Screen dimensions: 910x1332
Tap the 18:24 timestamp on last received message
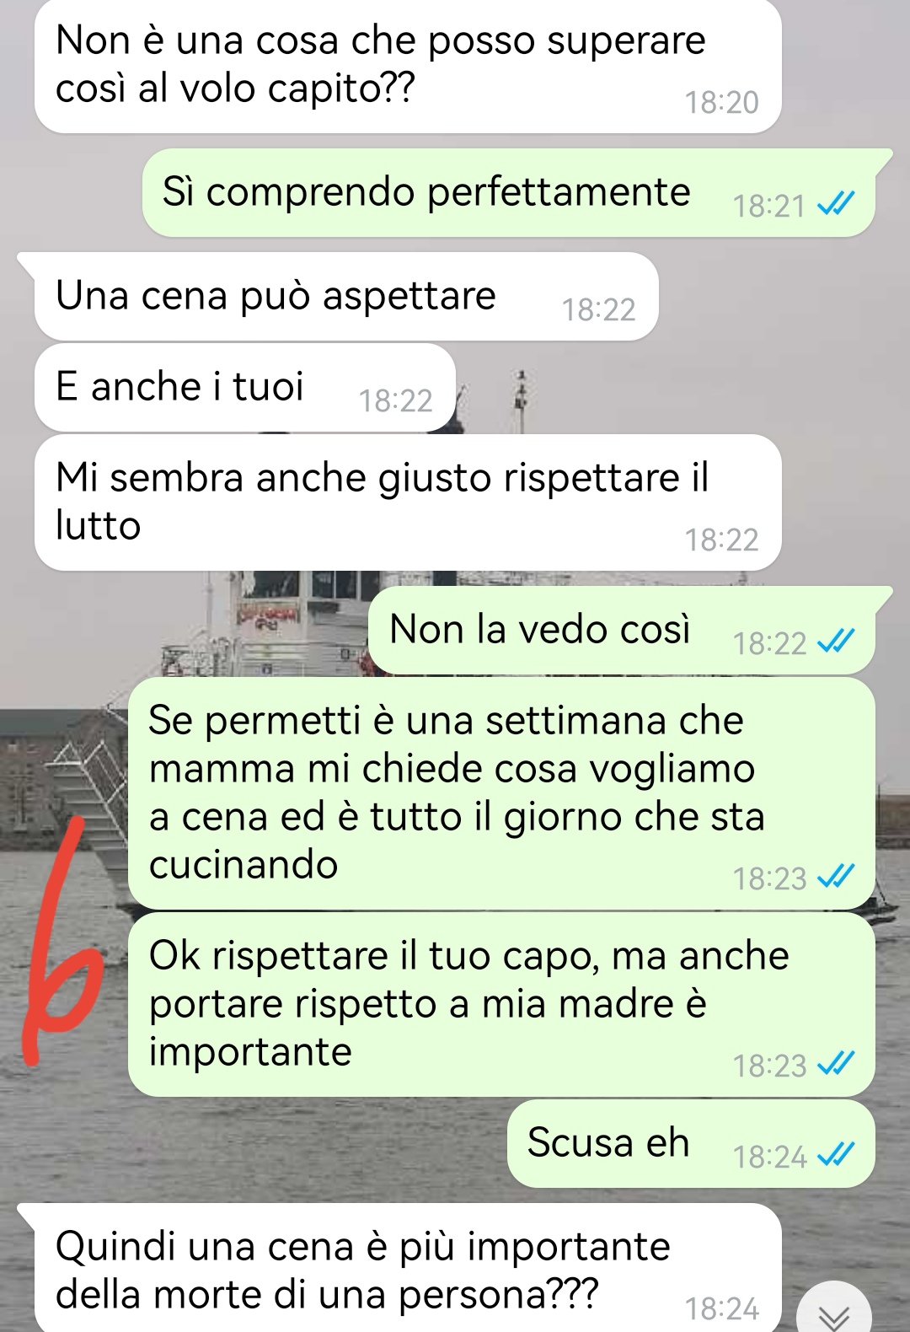722,1309
